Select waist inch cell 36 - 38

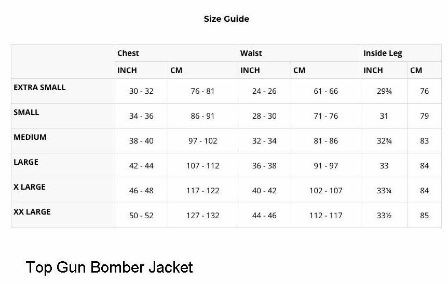pyautogui.click(x=264, y=166)
